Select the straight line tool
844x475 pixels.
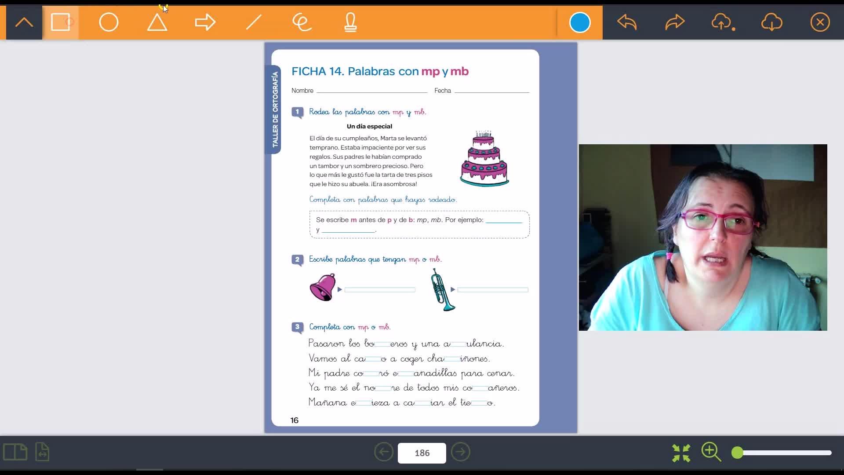(x=254, y=22)
